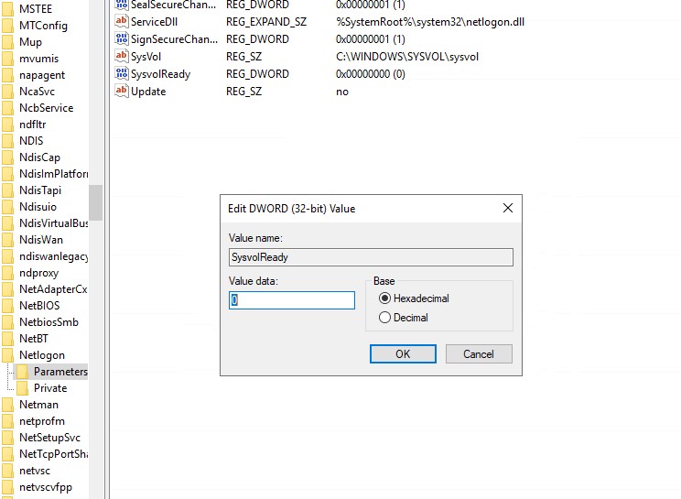Select the Netman key in the tree

(38, 405)
